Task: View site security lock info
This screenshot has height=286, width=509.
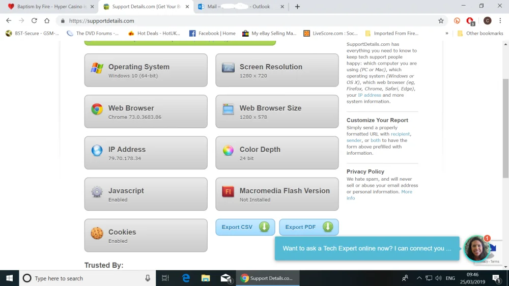Action: [63, 21]
